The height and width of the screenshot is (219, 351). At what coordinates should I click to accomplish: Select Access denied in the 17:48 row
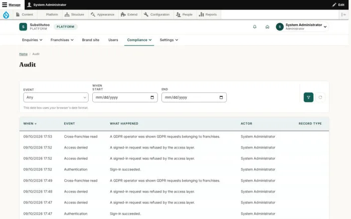[x=76, y=191]
